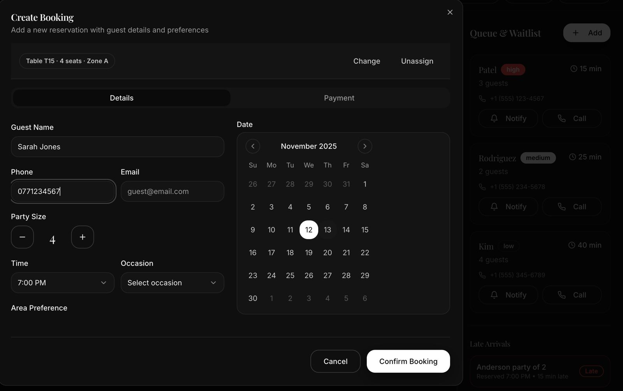The image size is (623, 391).
Task: Close the Create Booking dialog
Action: click(450, 12)
